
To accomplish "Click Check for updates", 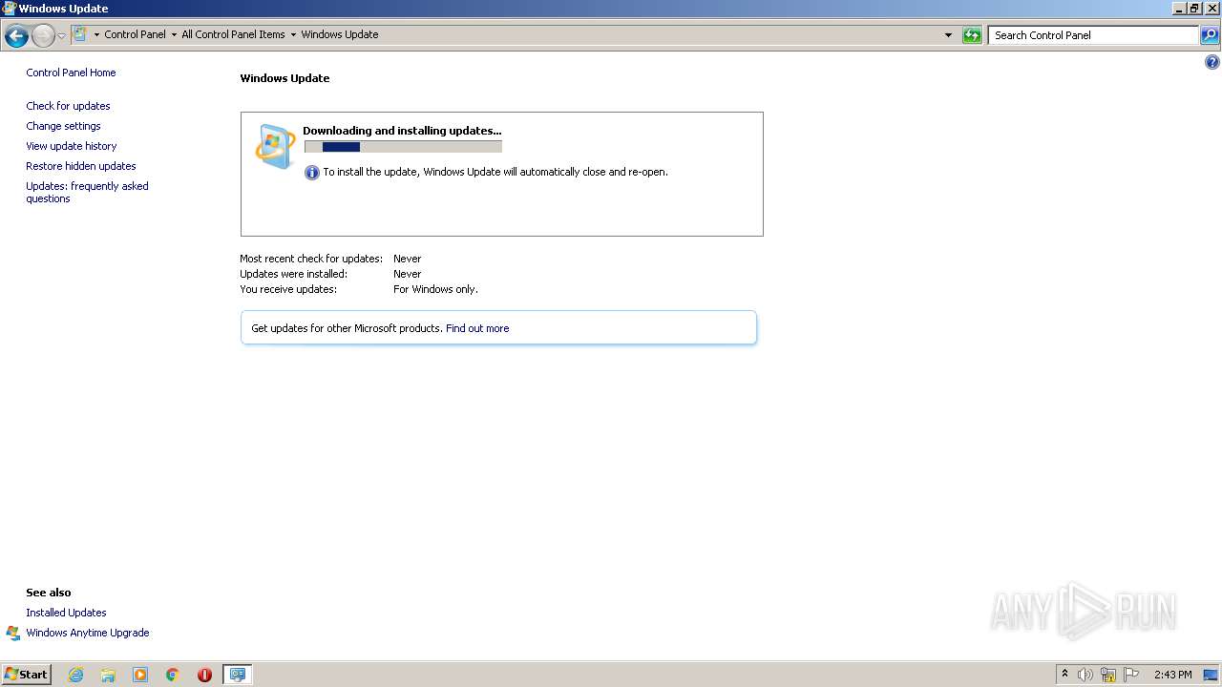I will click(x=68, y=106).
